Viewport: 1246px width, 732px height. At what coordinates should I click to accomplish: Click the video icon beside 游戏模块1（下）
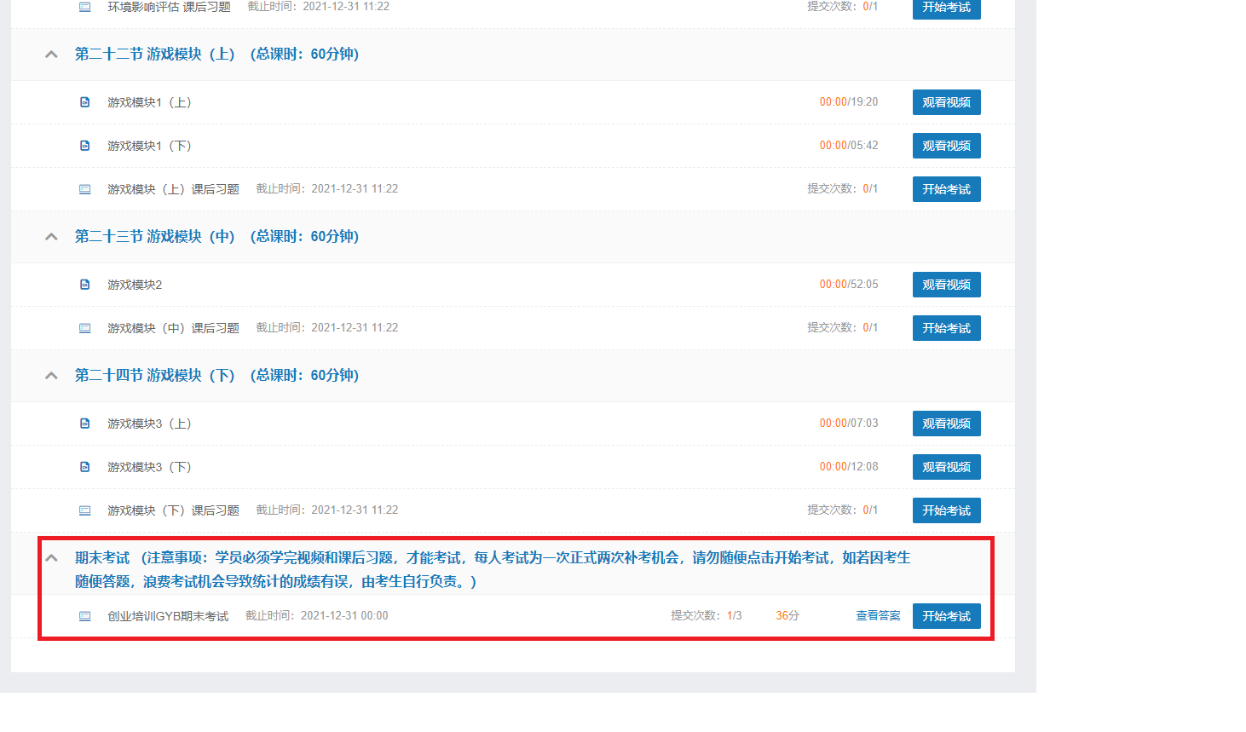click(85, 146)
